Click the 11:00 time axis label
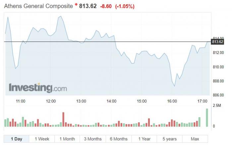The image size is (232, 145). pos(21,101)
